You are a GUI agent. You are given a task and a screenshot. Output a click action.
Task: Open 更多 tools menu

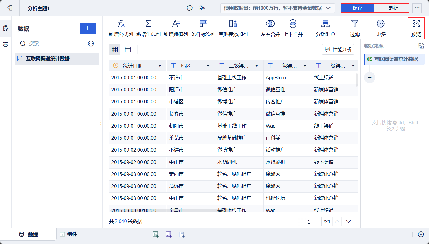(381, 28)
